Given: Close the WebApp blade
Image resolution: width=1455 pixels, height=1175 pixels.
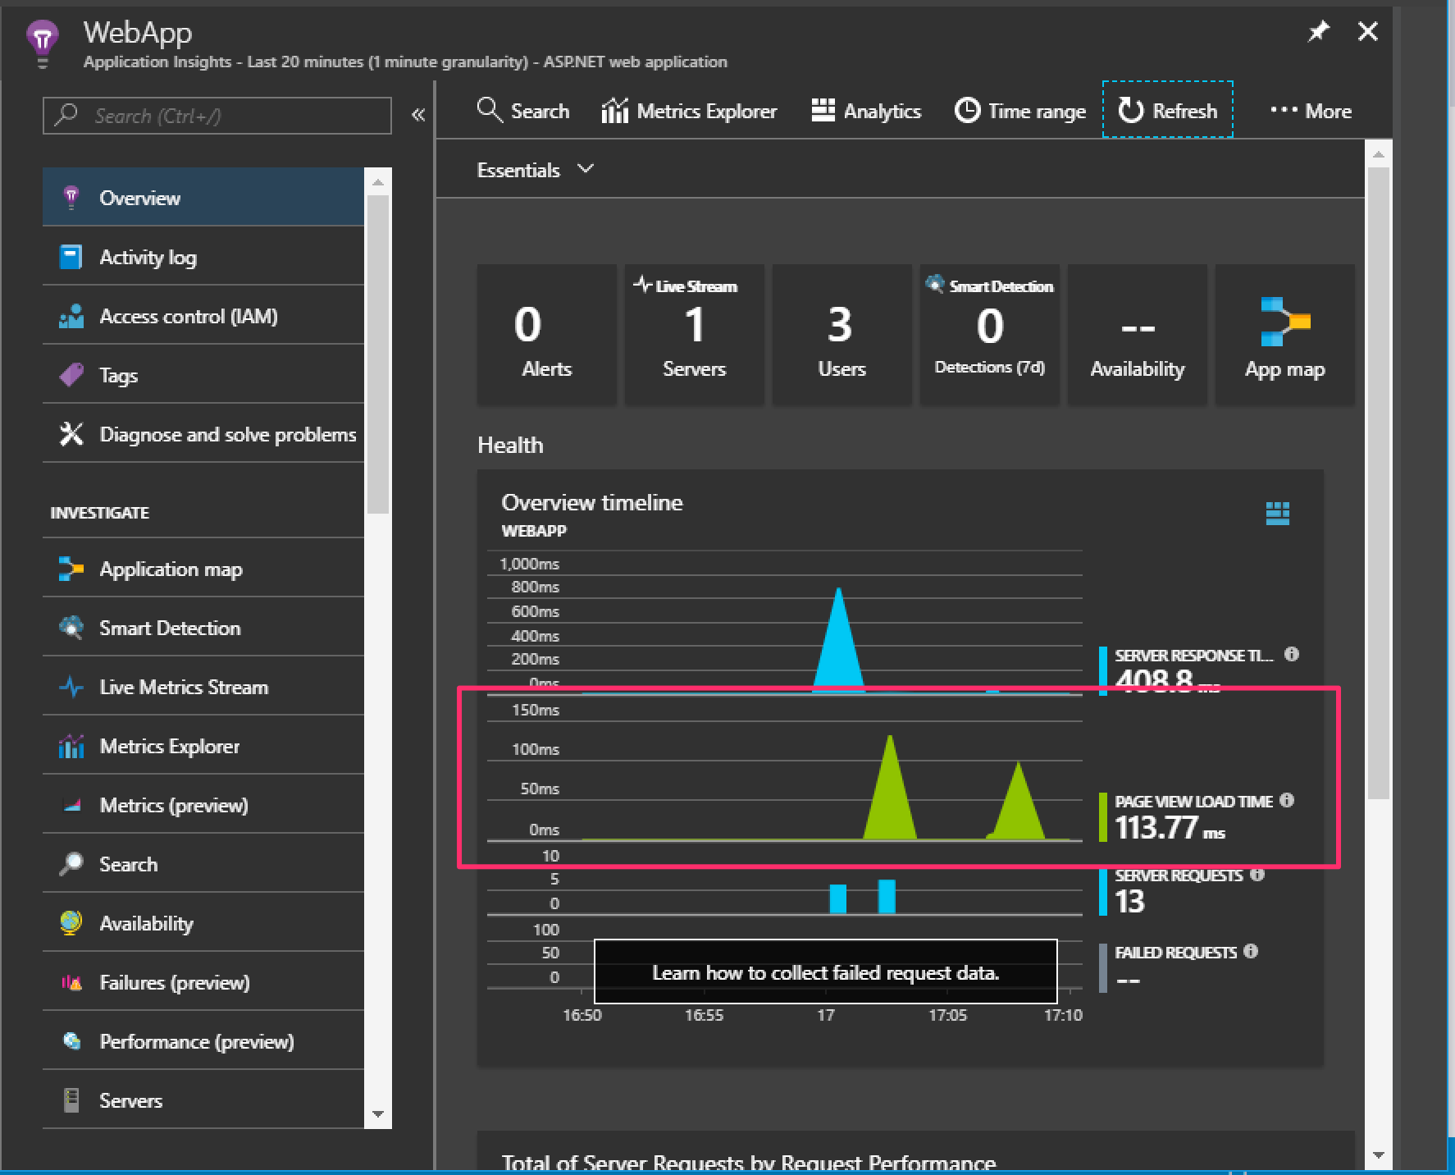Looking at the screenshot, I should click(x=1368, y=32).
